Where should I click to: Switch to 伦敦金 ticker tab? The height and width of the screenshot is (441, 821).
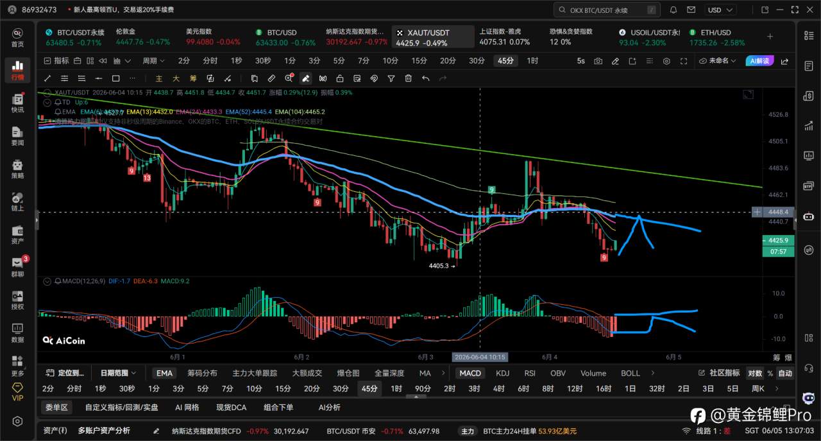[142, 37]
